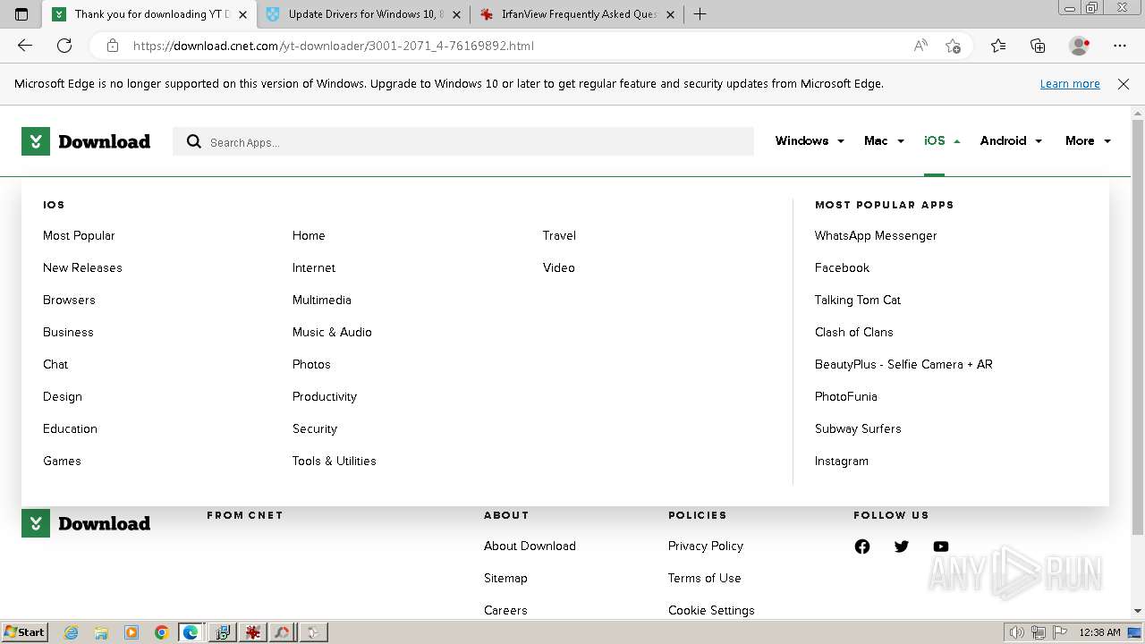Open the Edge profile avatar
The height and width of the screenshot is (644, 1145).
(1080, 46)
